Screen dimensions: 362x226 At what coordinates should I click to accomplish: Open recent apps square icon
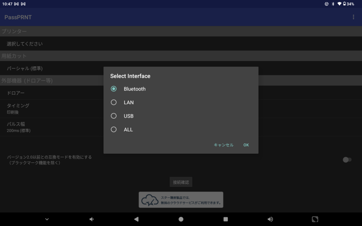click(x=226, y=219)
